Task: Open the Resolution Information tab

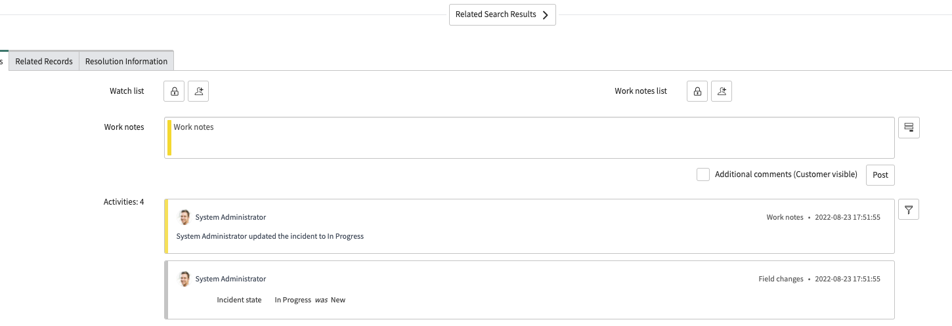Action: point(126,61)
